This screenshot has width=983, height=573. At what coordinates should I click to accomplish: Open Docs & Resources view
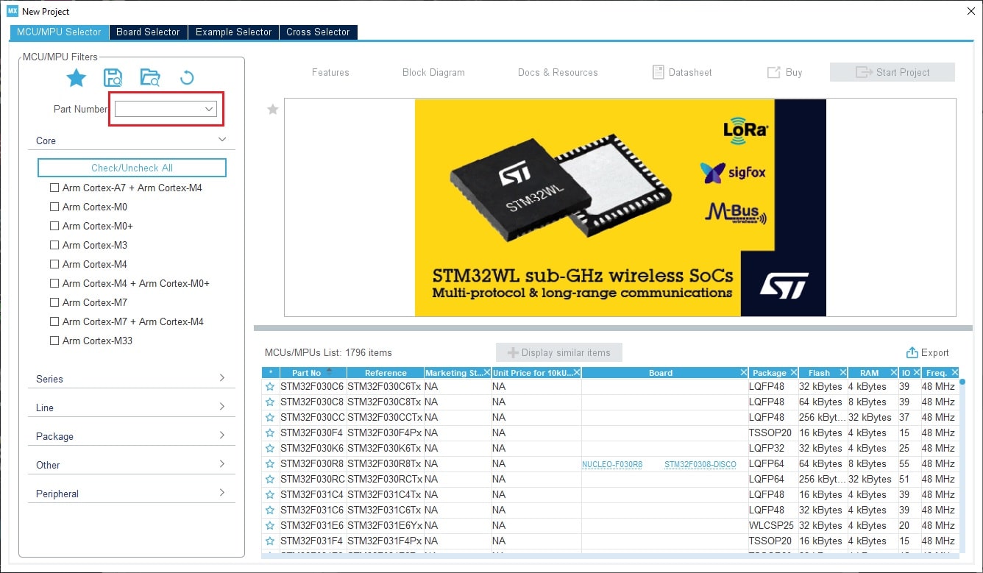[x=558, y=72]
